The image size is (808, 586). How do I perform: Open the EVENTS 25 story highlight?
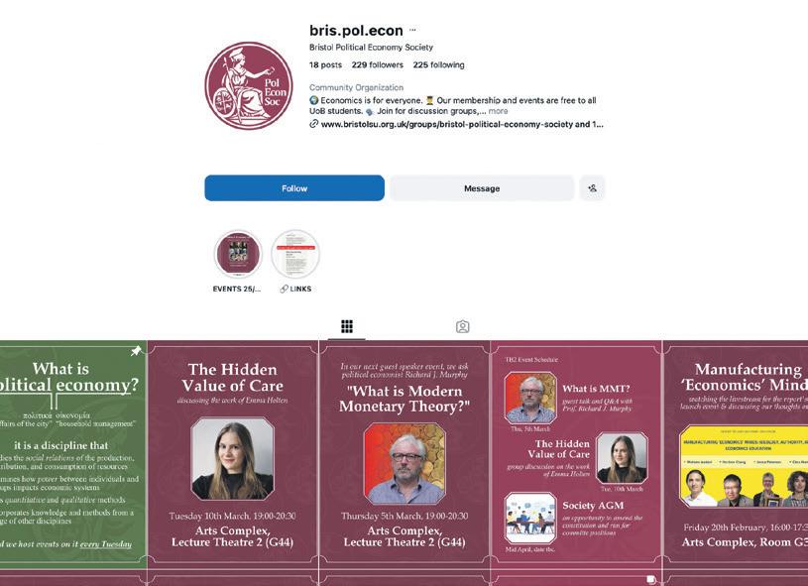click(238, 254)
